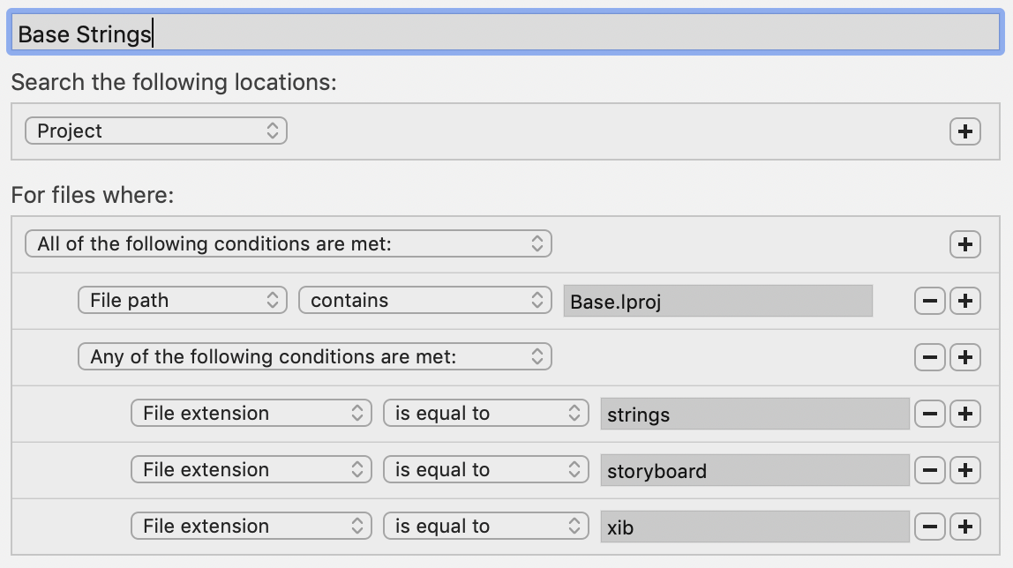Screen dimensions: 1013x568
Task: Add a condition after the xib row
Action: point(965,526)
